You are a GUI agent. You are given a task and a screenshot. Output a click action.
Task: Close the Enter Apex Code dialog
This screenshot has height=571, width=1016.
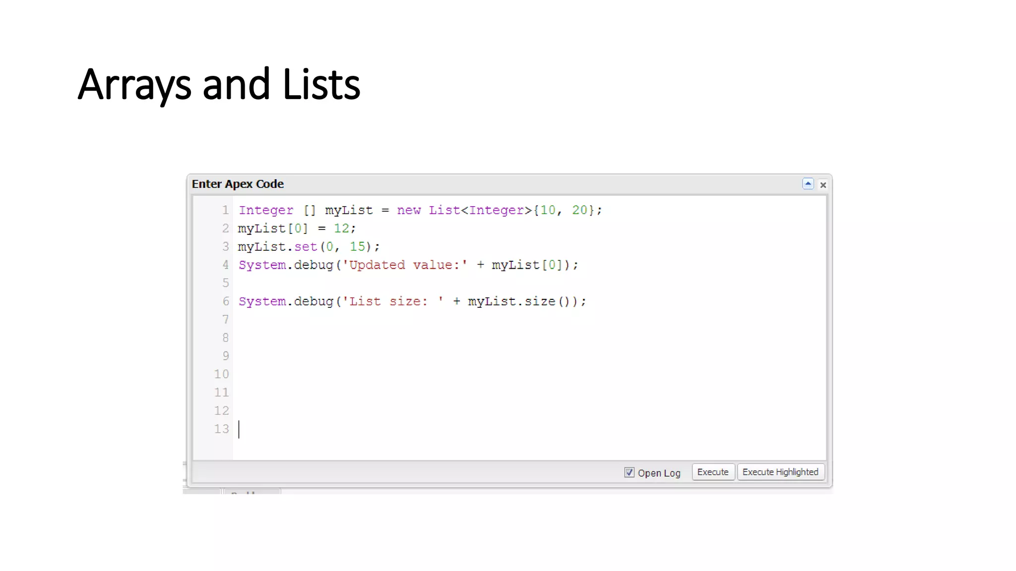[823, 185]
